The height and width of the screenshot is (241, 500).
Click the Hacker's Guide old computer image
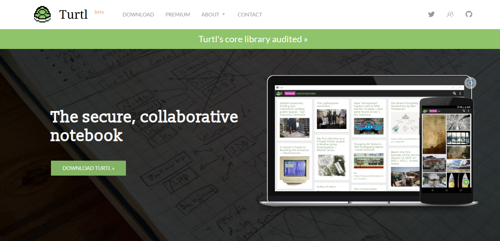(x=294, y=170)
